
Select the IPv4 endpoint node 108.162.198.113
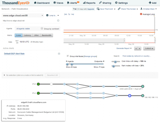pyautogui.click(x=143, y=96)
